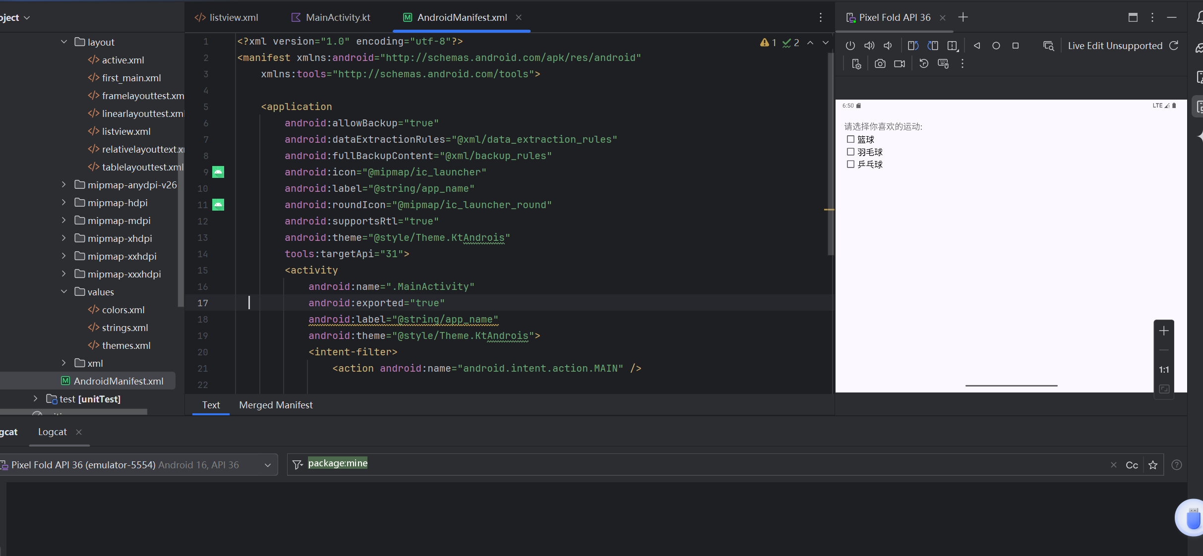Open device UI settings shortcuts icon
The width and height of the screenshot is (1203, 556).
tap(856, 64)
